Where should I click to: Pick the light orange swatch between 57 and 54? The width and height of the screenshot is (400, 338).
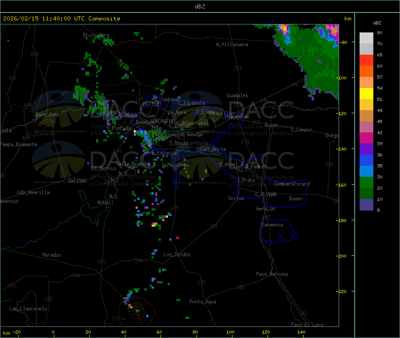point(366,82)
